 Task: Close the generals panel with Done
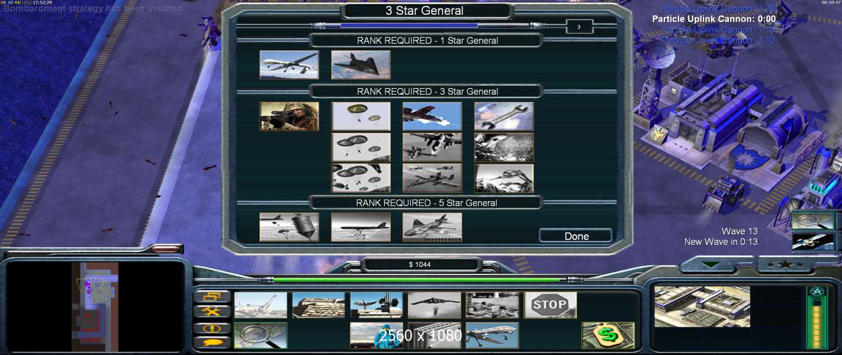pyautogui.click(x=576, y=236)
